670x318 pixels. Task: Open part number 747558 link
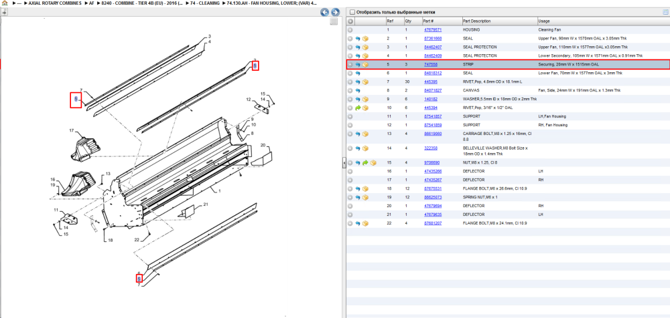click(x=431, y=65)
